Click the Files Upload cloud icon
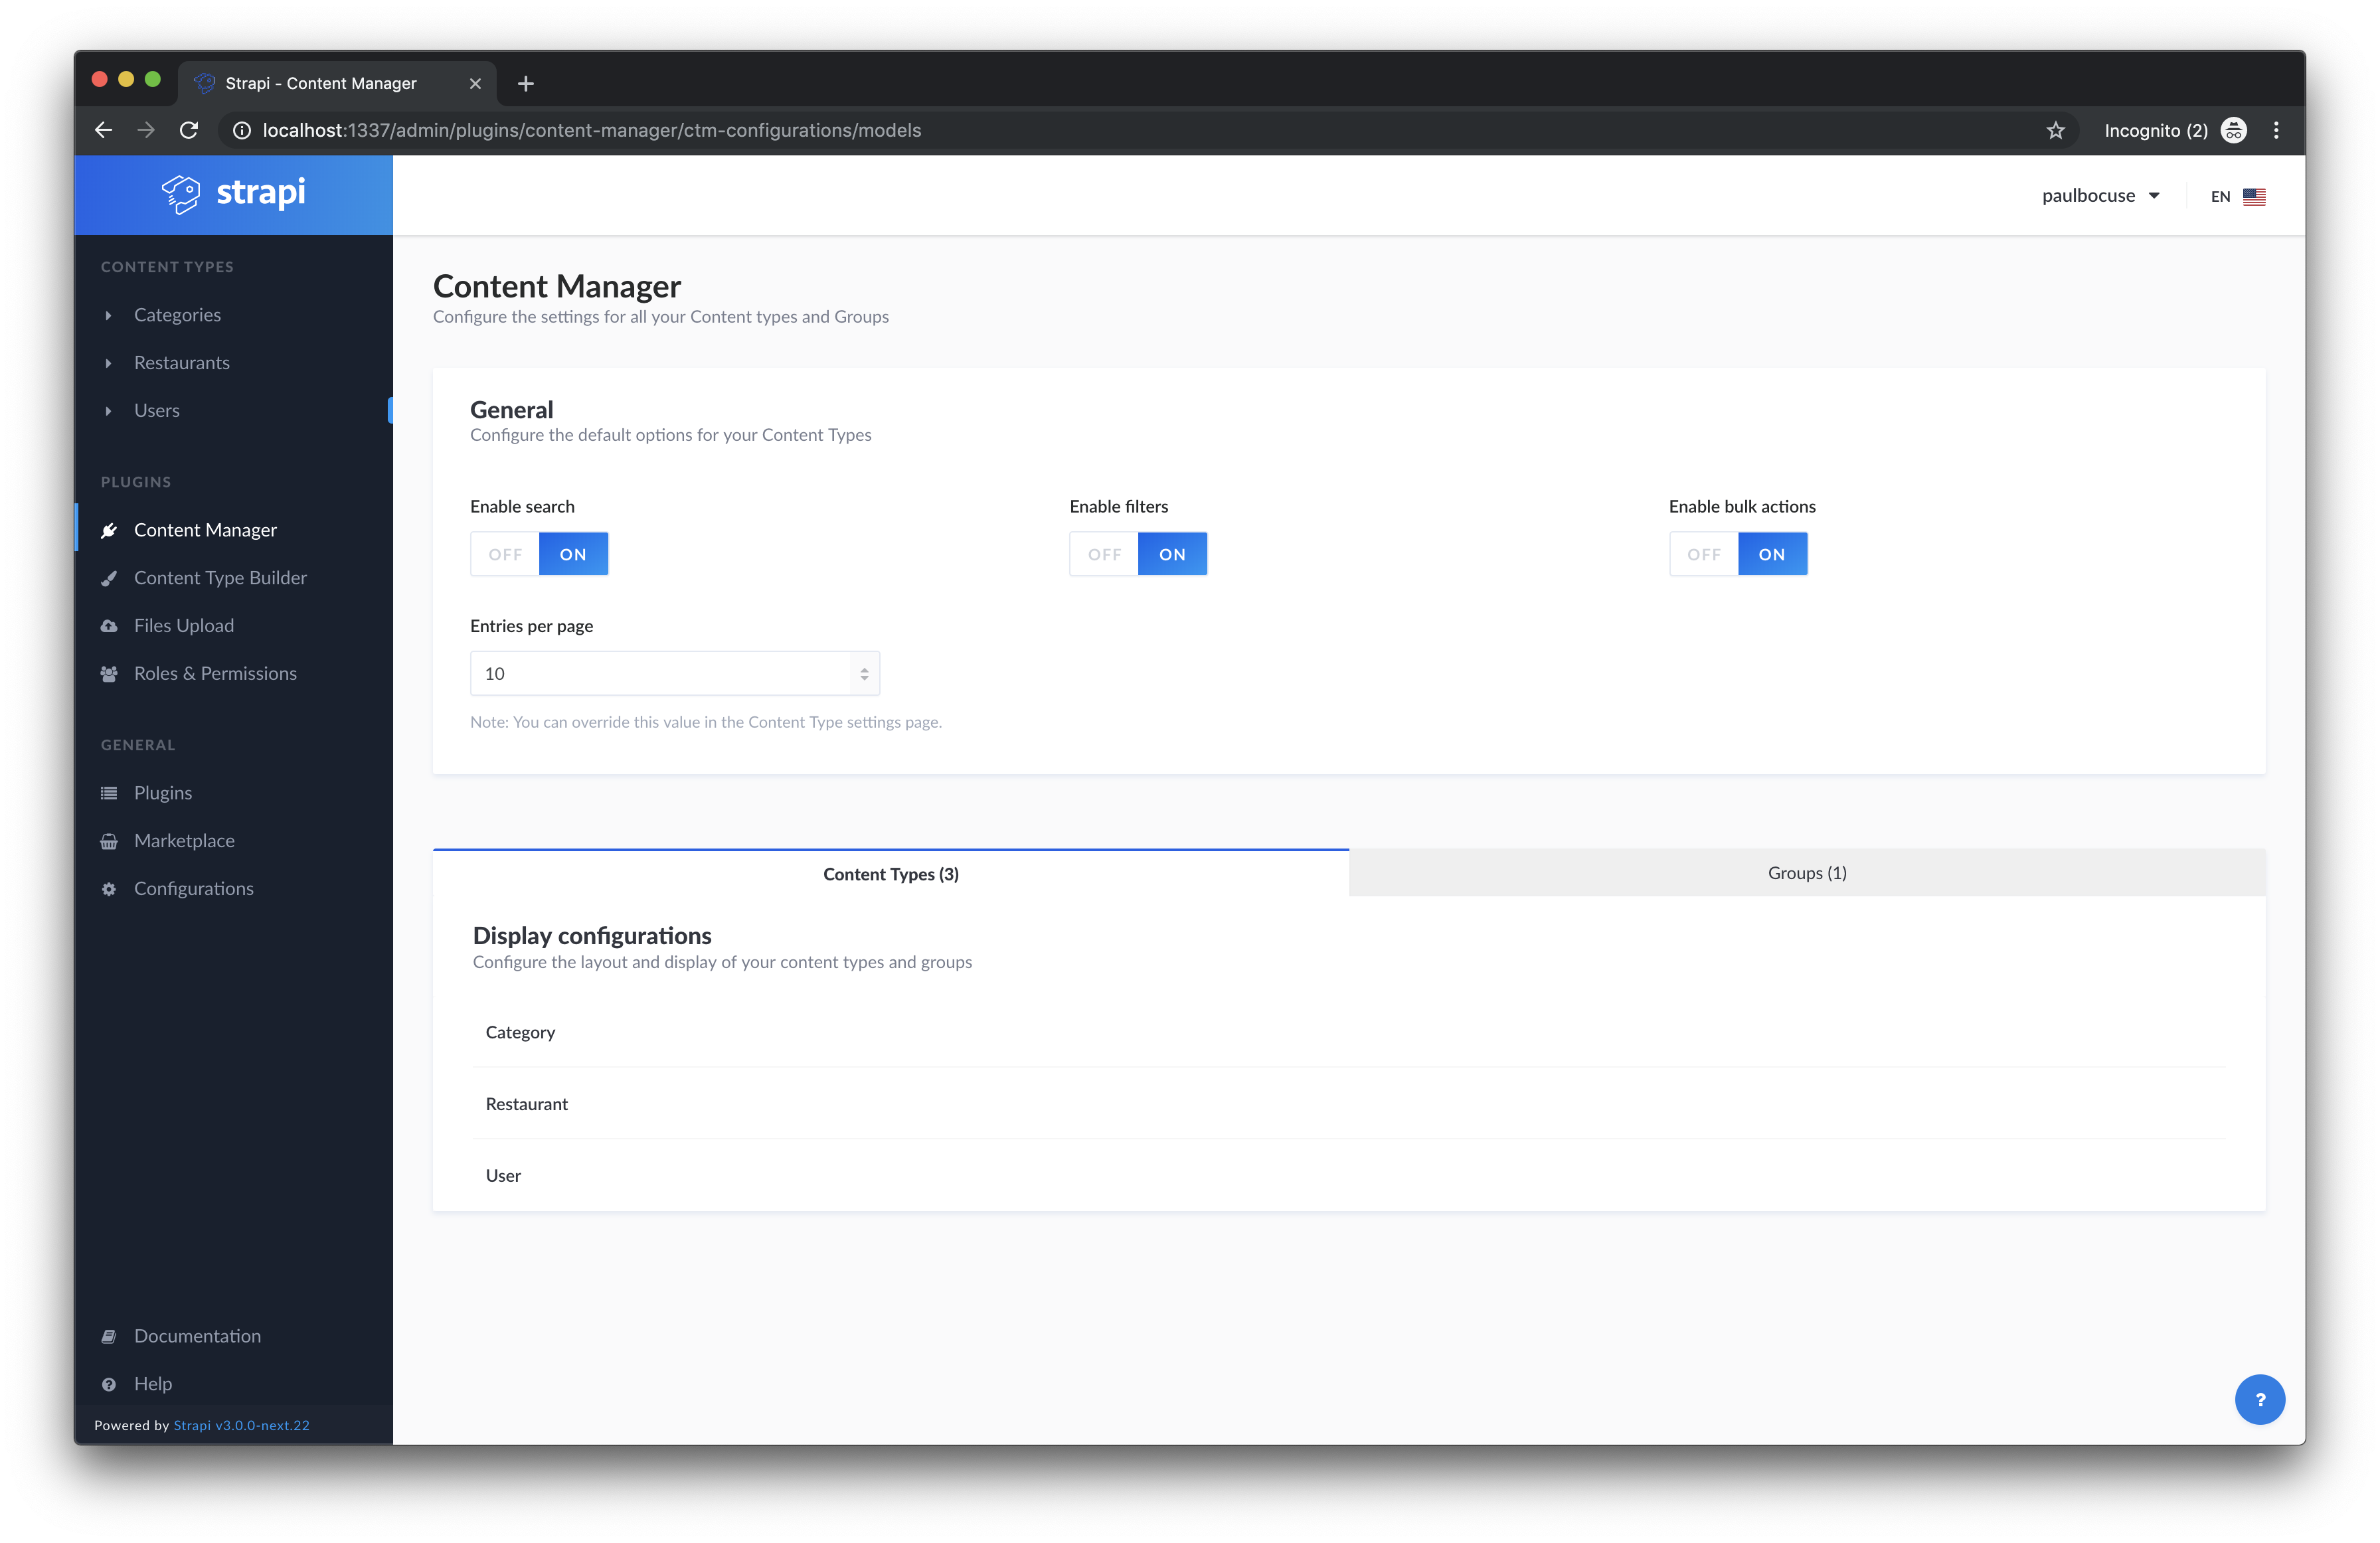Screen dimensions: 2380x1543 109,626
